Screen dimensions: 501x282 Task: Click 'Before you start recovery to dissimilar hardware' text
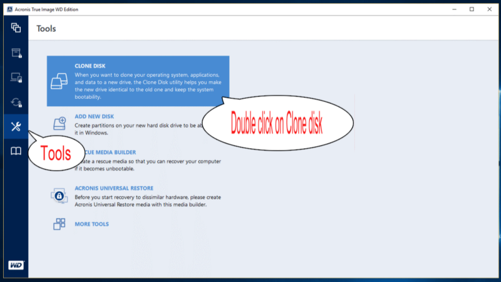tap(130, 197)
